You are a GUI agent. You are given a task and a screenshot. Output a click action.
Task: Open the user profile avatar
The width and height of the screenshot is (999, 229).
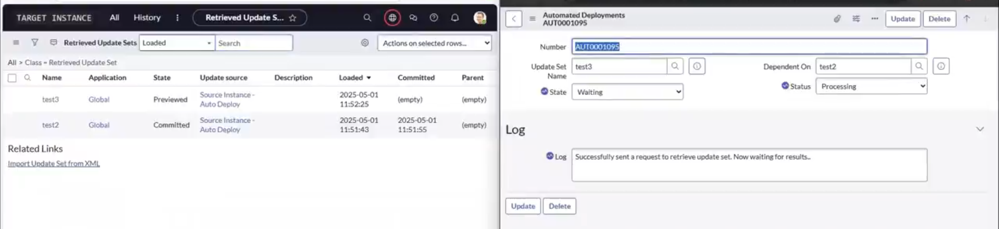click(x=479, y=18)
